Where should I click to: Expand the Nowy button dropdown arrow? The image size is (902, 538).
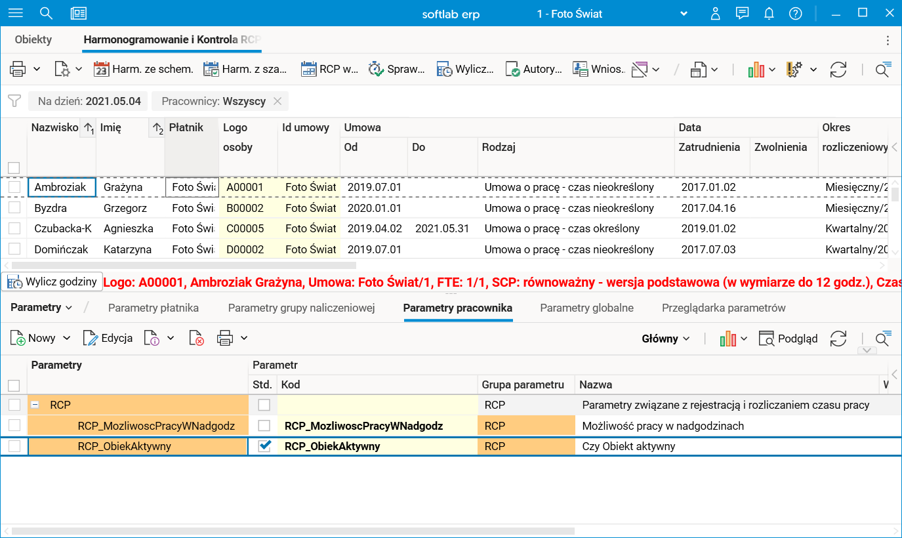[66, 339]
